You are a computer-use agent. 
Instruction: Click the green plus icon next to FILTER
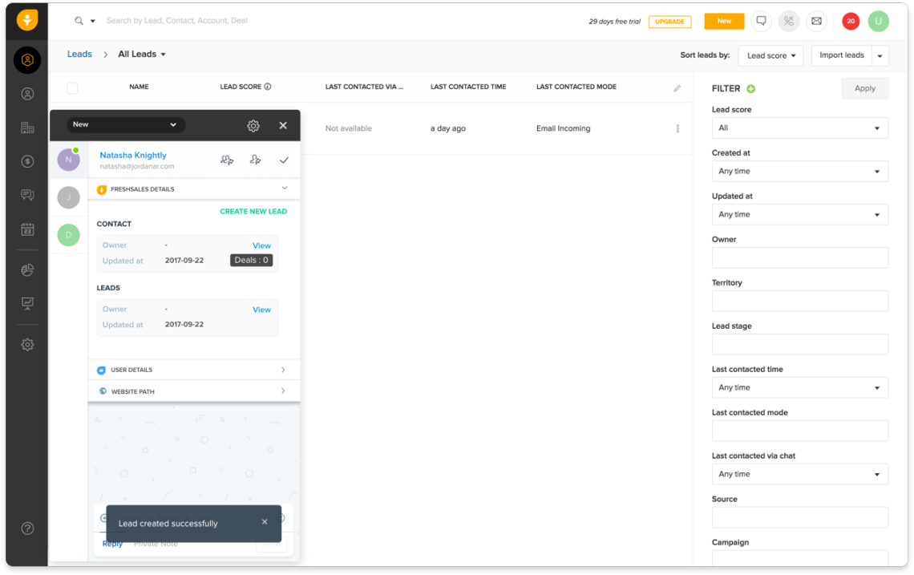(x=751, y=89)
